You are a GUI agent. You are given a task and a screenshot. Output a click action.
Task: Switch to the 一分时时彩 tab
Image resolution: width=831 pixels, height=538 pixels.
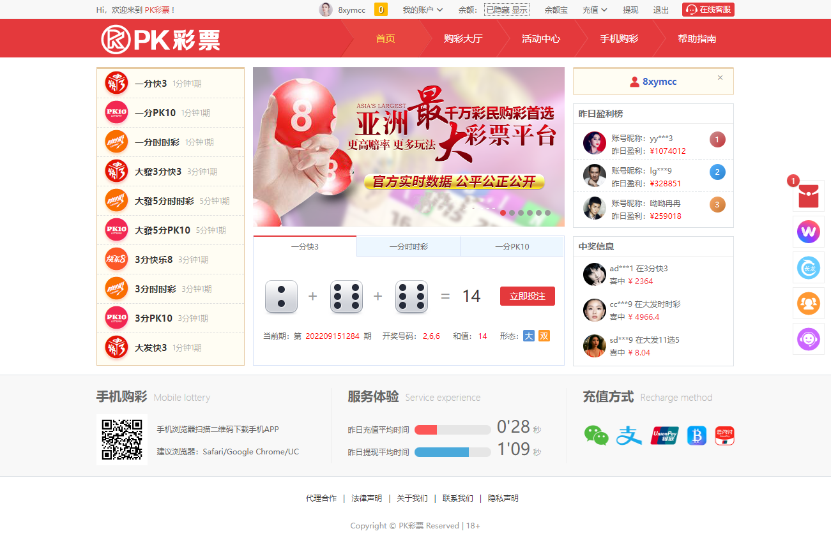point(408,247)
